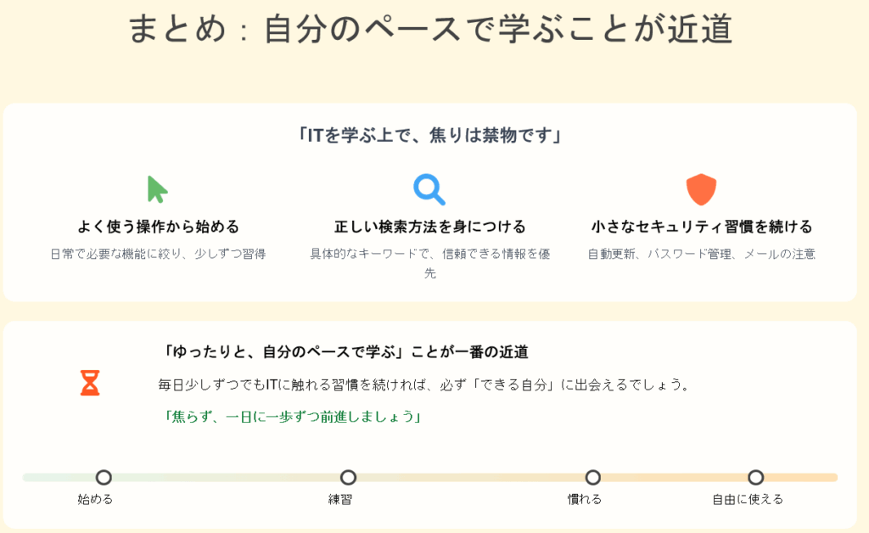Select the 自由に使える timeline marker circle

[755, 478]
